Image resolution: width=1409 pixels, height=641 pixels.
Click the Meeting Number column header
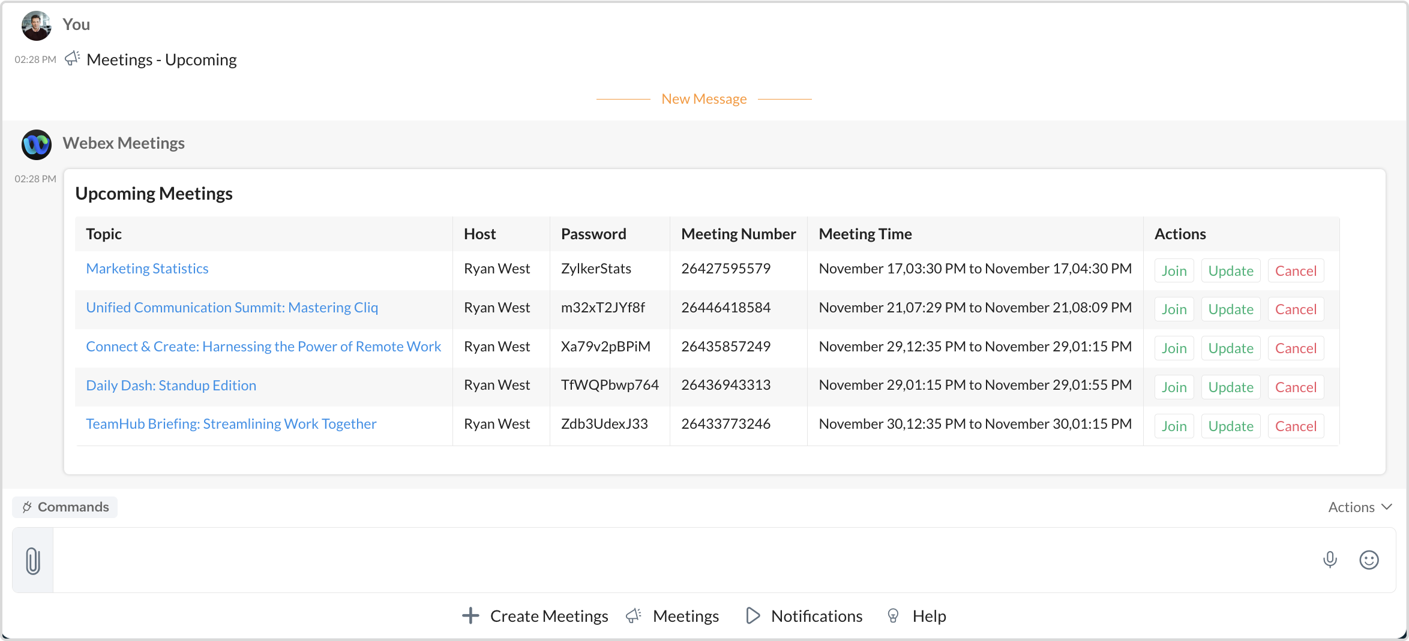click(x=739, y=234)
